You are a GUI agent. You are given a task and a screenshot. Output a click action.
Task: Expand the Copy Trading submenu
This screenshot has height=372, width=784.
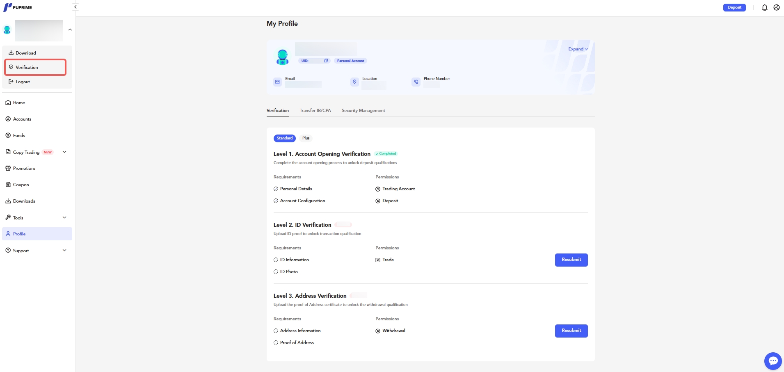pos(64,152)
